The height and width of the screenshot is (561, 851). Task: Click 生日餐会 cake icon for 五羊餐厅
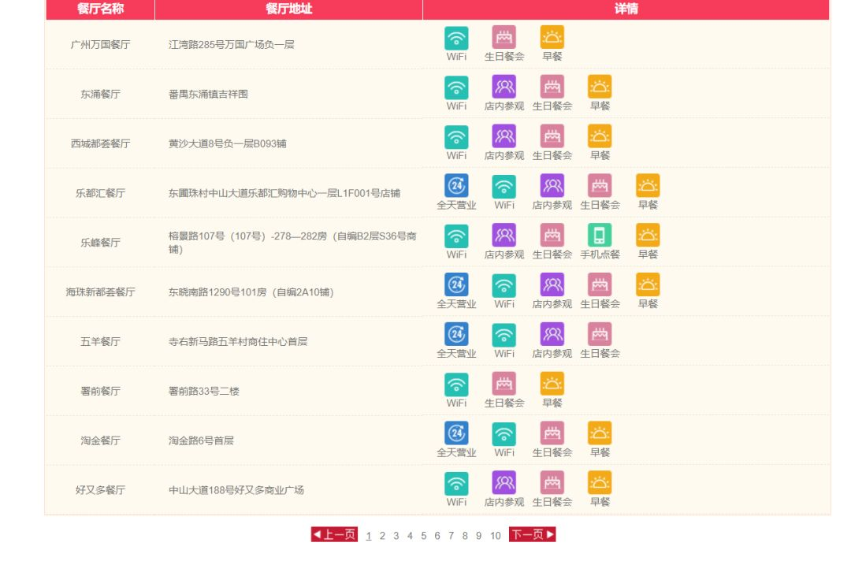point(599,335)
